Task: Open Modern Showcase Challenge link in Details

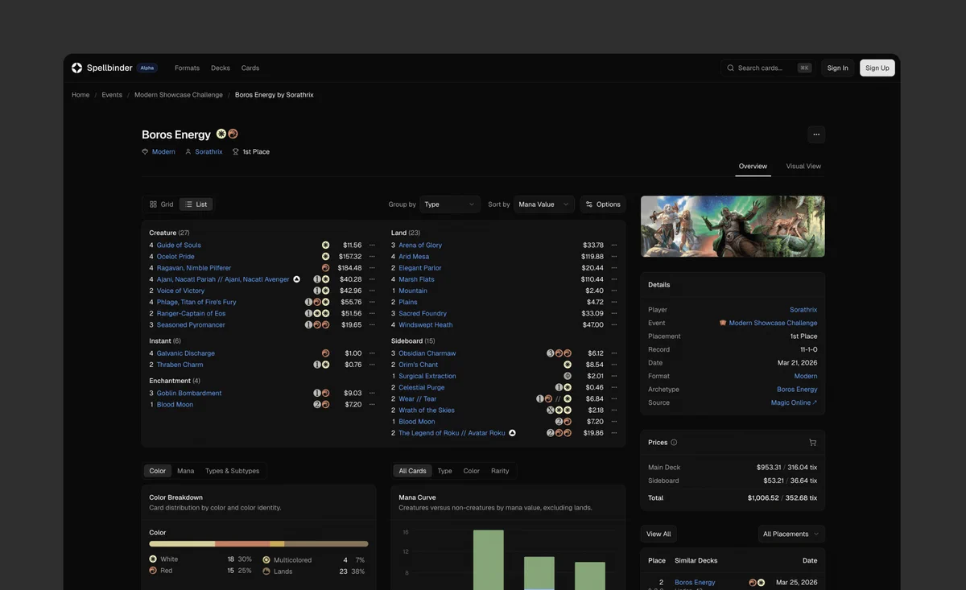Action: pyautogui.click(x=773, y=323)
